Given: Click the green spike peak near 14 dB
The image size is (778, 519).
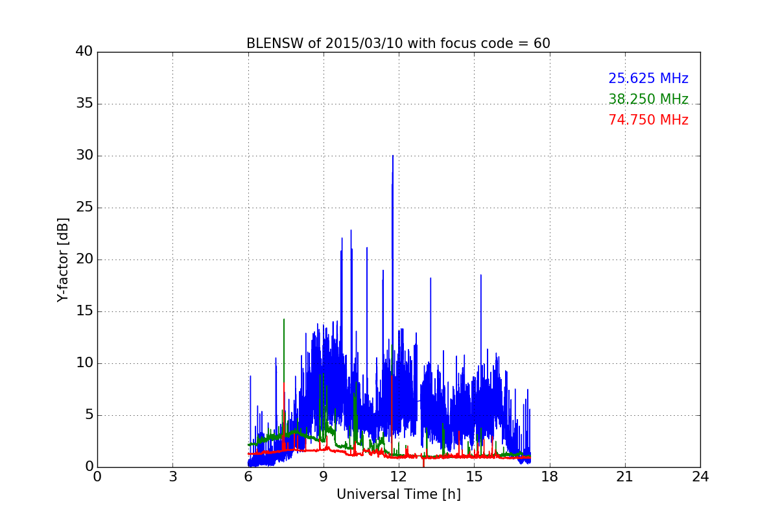Looking at the screenshot, I should [283, 320].
